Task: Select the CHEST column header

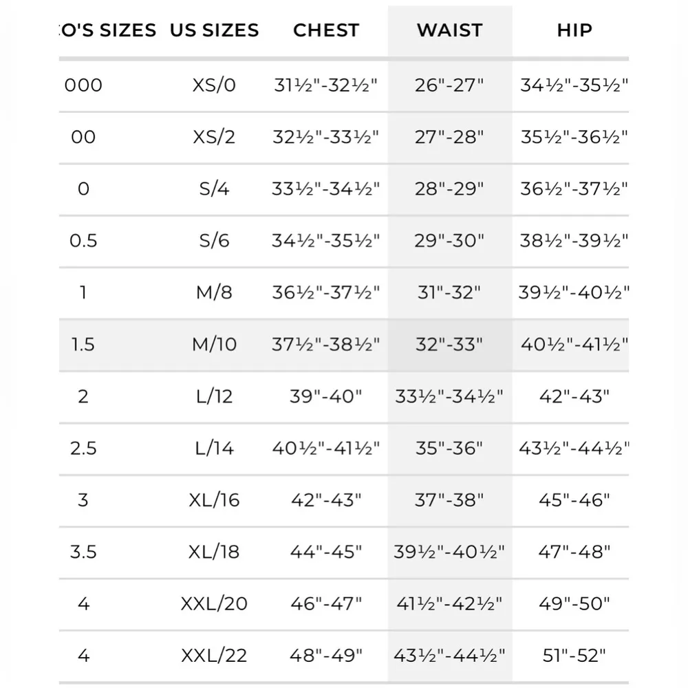Action: click(x=326, y=30)
